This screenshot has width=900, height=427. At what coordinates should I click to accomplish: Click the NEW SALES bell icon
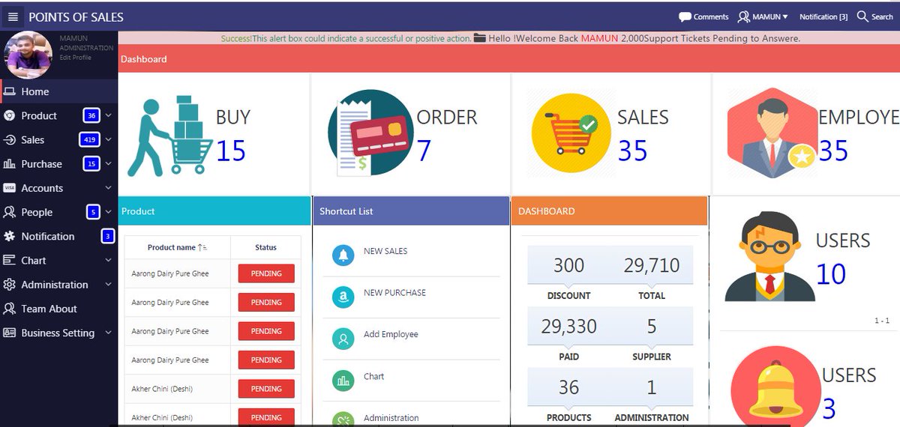click(x=343, y=255)
